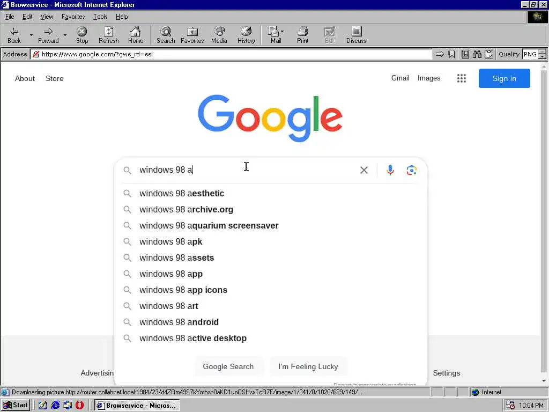Select suggestion 'windows 98 active desktop'
The height and width of the screenshot is (412, 549).
[x=270, y=339]
